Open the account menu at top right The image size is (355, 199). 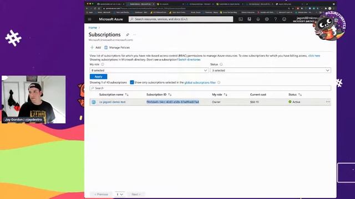(305, 19)
